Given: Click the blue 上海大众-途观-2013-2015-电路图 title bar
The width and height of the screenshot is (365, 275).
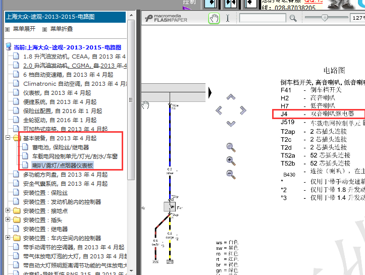Looking at the screenshot, I should 66,17.
